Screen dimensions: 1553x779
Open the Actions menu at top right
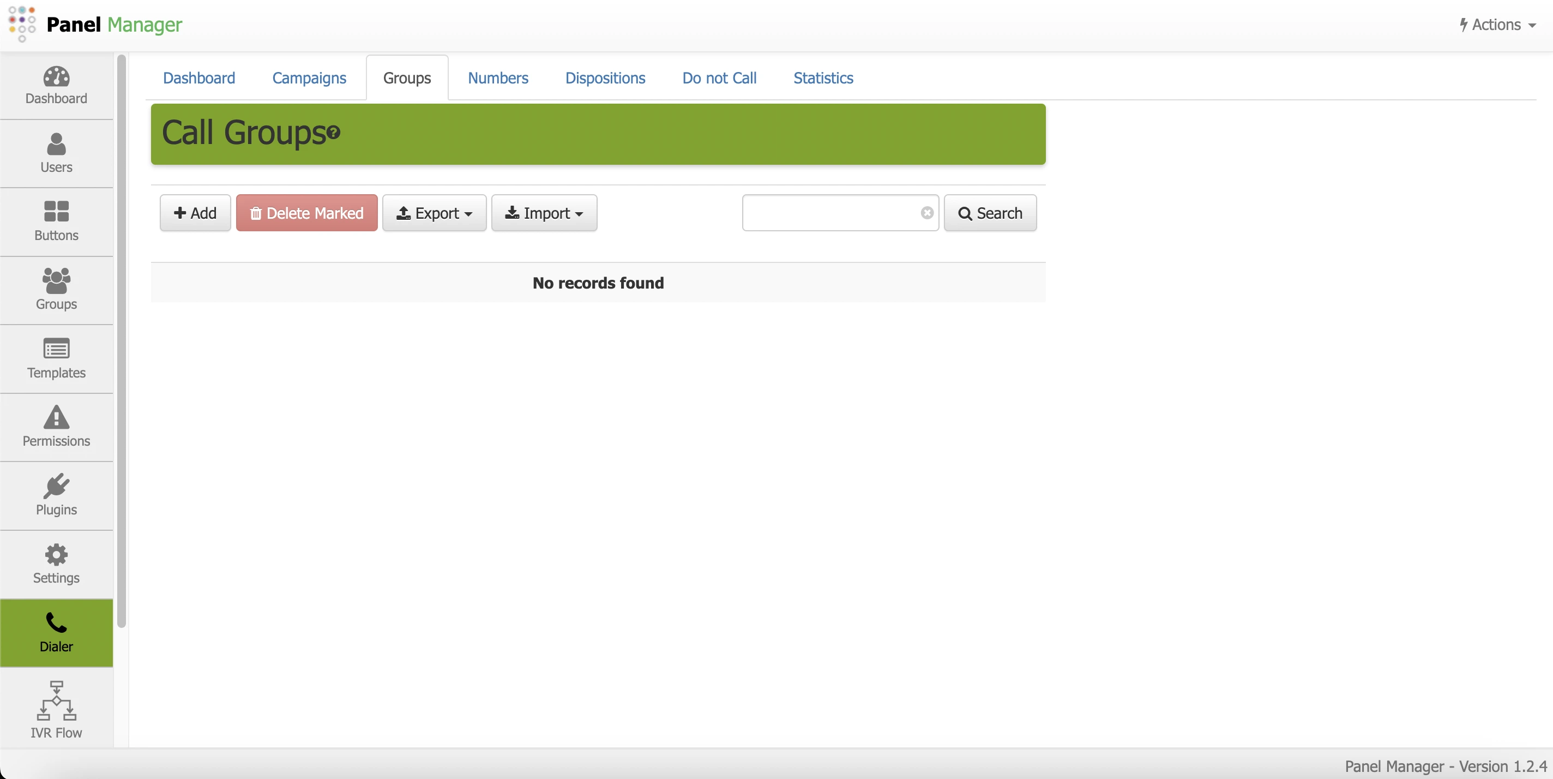pyautogui.click(x=1497, y=25)
